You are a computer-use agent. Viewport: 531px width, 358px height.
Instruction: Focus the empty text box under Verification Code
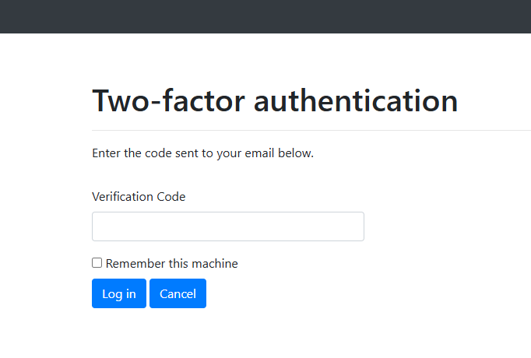pos(227,226)
